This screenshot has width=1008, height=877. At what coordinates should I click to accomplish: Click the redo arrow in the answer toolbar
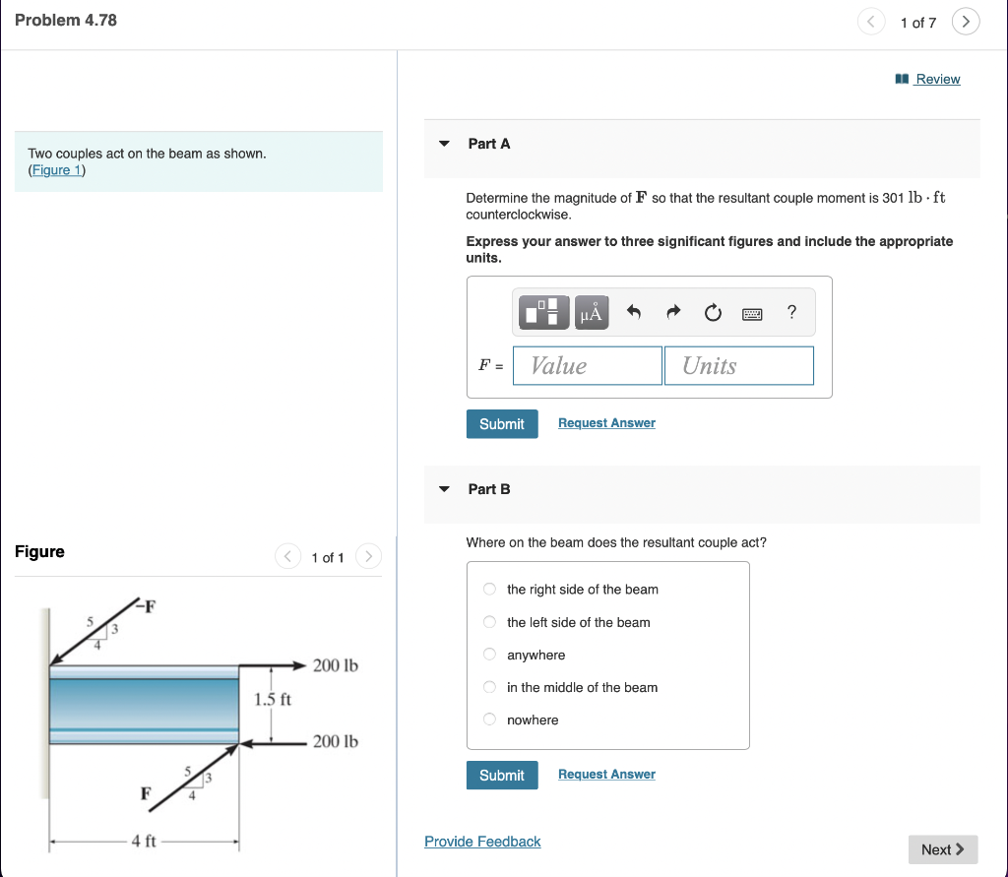(x=671, y=312)
